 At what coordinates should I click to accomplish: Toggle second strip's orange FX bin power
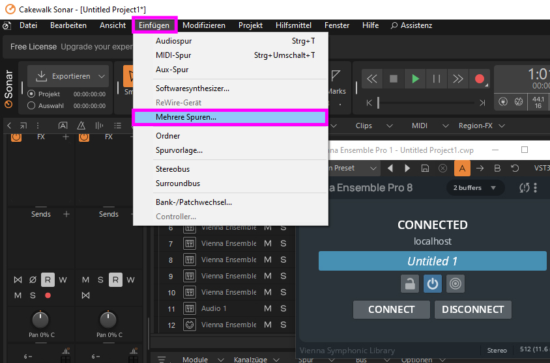pyautogui.click(x=84, y=137)
